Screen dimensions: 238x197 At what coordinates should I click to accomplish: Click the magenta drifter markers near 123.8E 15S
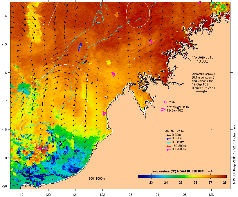[x=151, y=42]
